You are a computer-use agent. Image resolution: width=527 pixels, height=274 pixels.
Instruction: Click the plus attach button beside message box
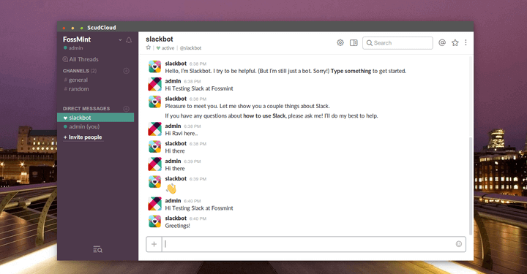point(154,244)
